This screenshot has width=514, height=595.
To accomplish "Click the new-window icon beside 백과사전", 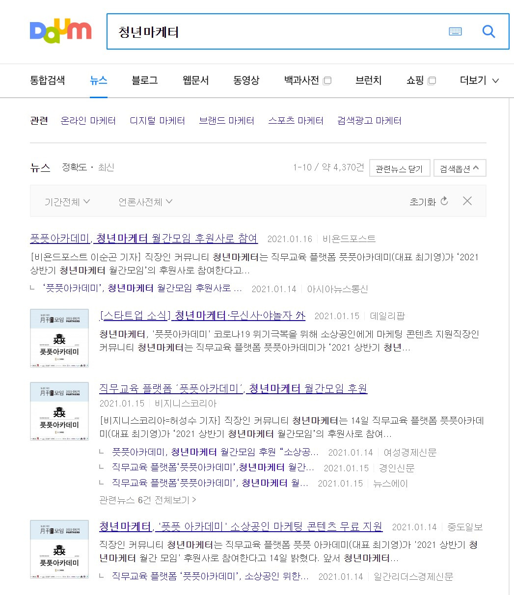I will point(327,81).
